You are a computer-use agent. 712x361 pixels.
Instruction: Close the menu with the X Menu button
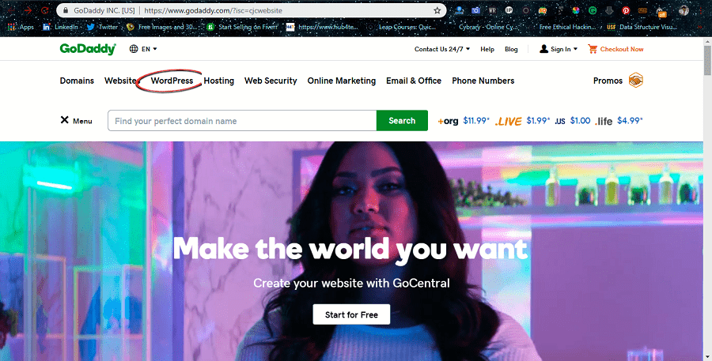76,120
